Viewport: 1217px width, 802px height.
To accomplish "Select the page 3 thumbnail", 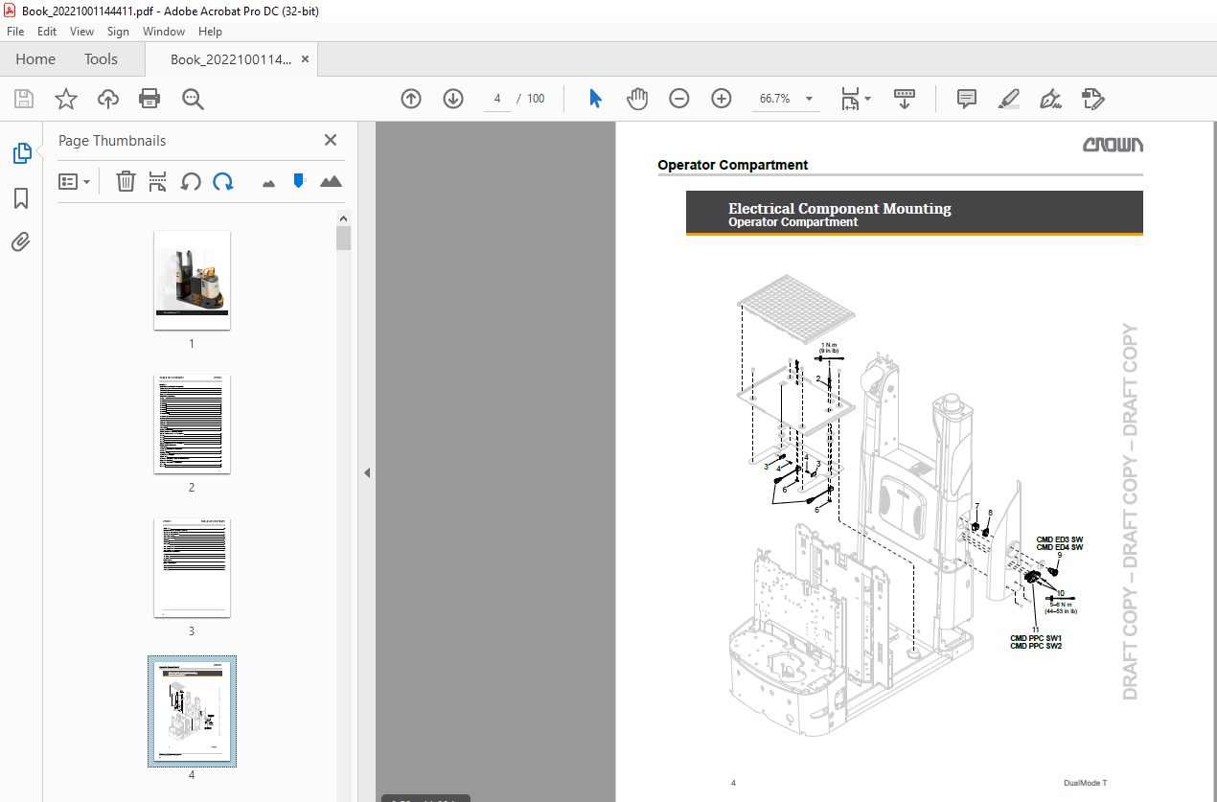I will pos(192,567).
